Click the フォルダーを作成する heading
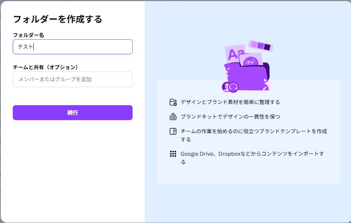This screenshot has height=223, width=351. pyautogui.click(x=58, y=19)
